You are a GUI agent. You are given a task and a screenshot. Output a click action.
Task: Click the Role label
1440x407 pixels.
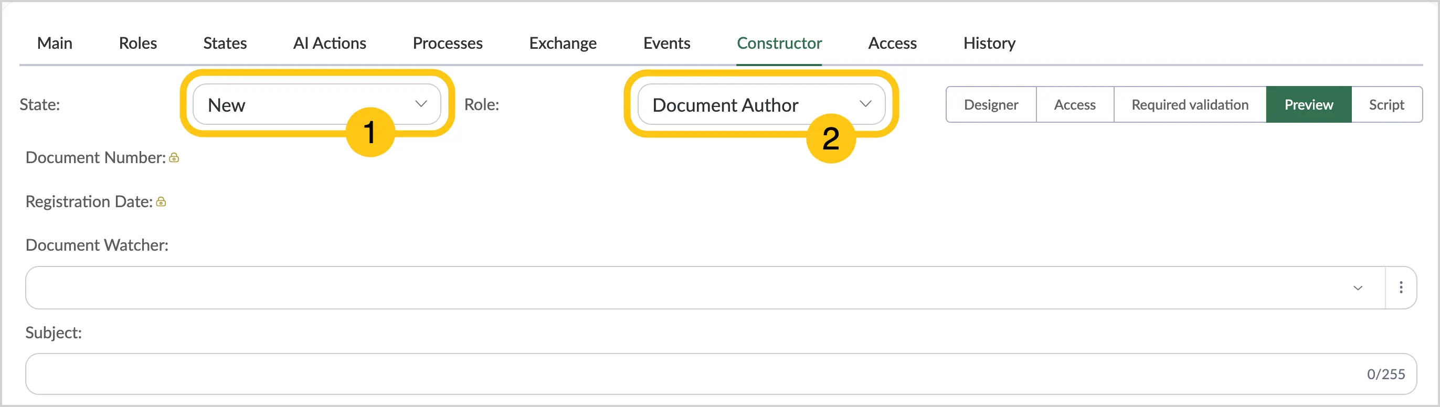[x=481, y=104]
